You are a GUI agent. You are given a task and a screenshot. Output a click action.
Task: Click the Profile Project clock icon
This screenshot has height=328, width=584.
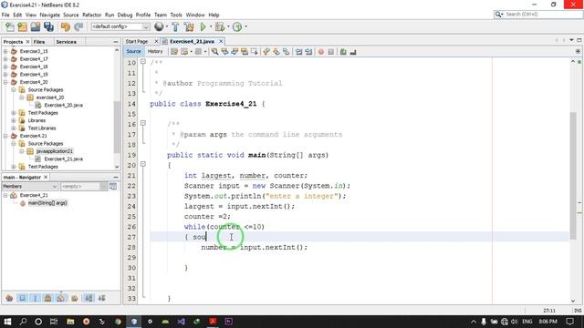click(x=237, y=26)
